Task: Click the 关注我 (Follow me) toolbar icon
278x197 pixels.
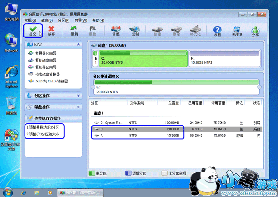Action: [237, 31]
